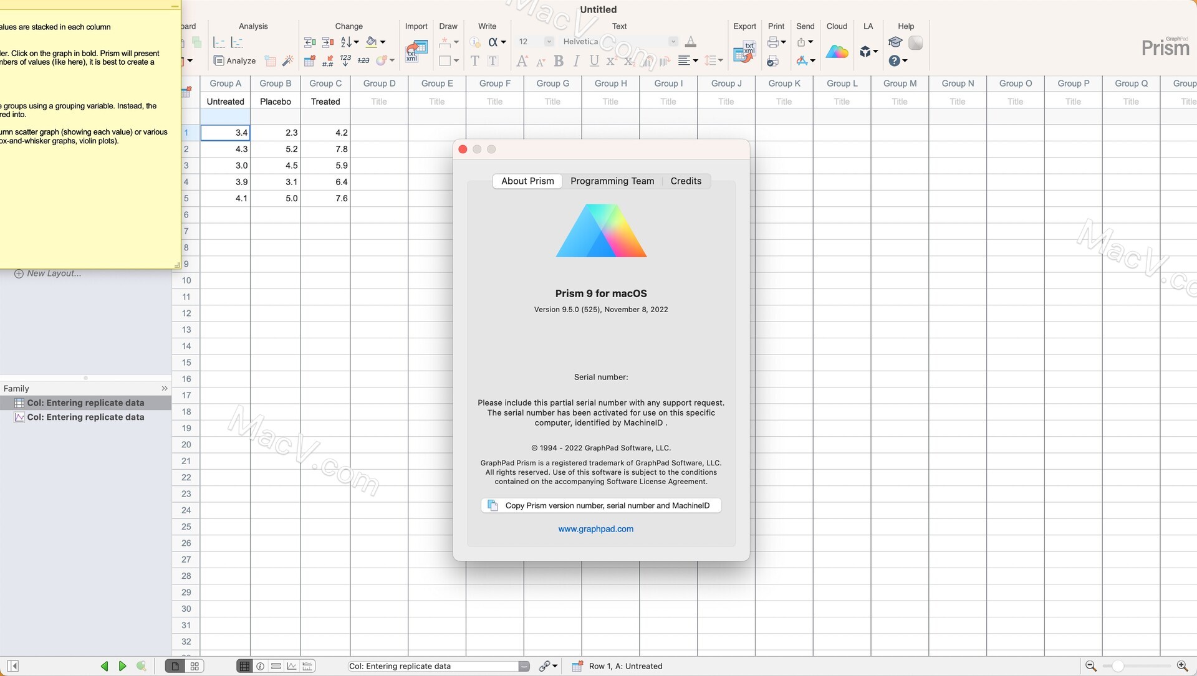Open the LA cube icon menu
1197x676 pixels.
[x=868, y=52]
